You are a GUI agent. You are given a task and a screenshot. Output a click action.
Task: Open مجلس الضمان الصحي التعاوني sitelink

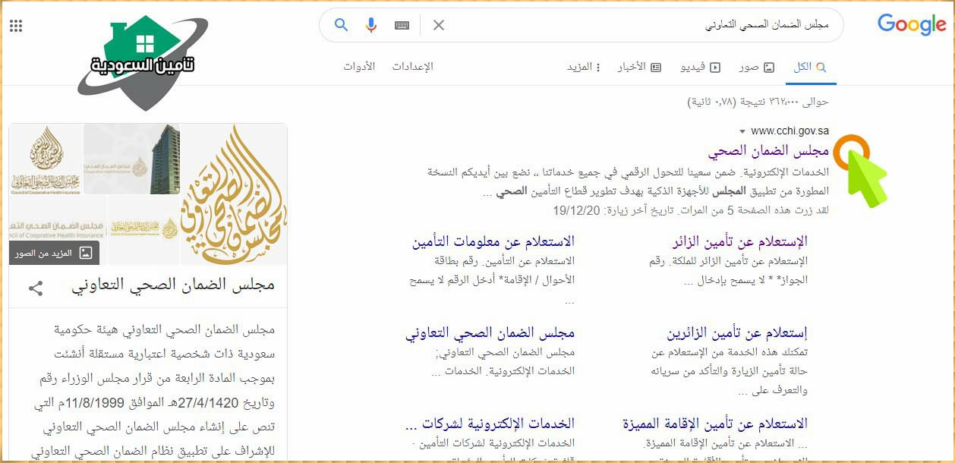point(490,332)
